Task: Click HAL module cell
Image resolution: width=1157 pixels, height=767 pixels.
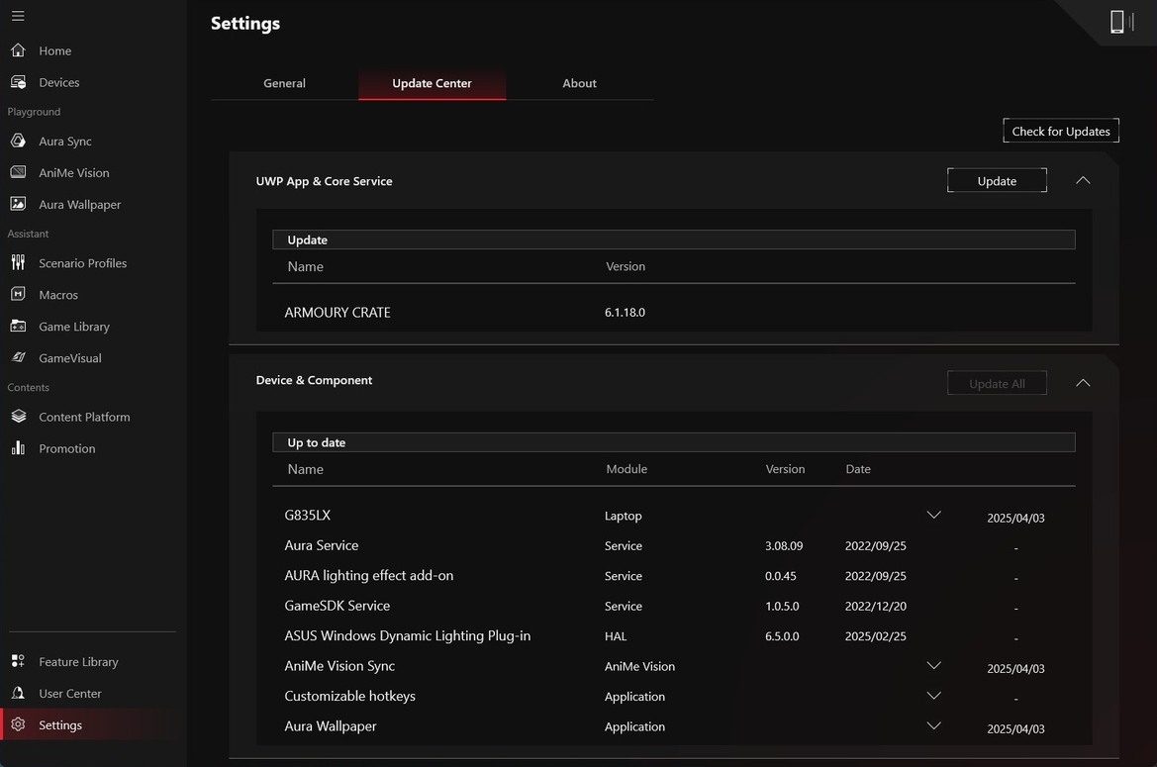Action: (x=616, y=636)
